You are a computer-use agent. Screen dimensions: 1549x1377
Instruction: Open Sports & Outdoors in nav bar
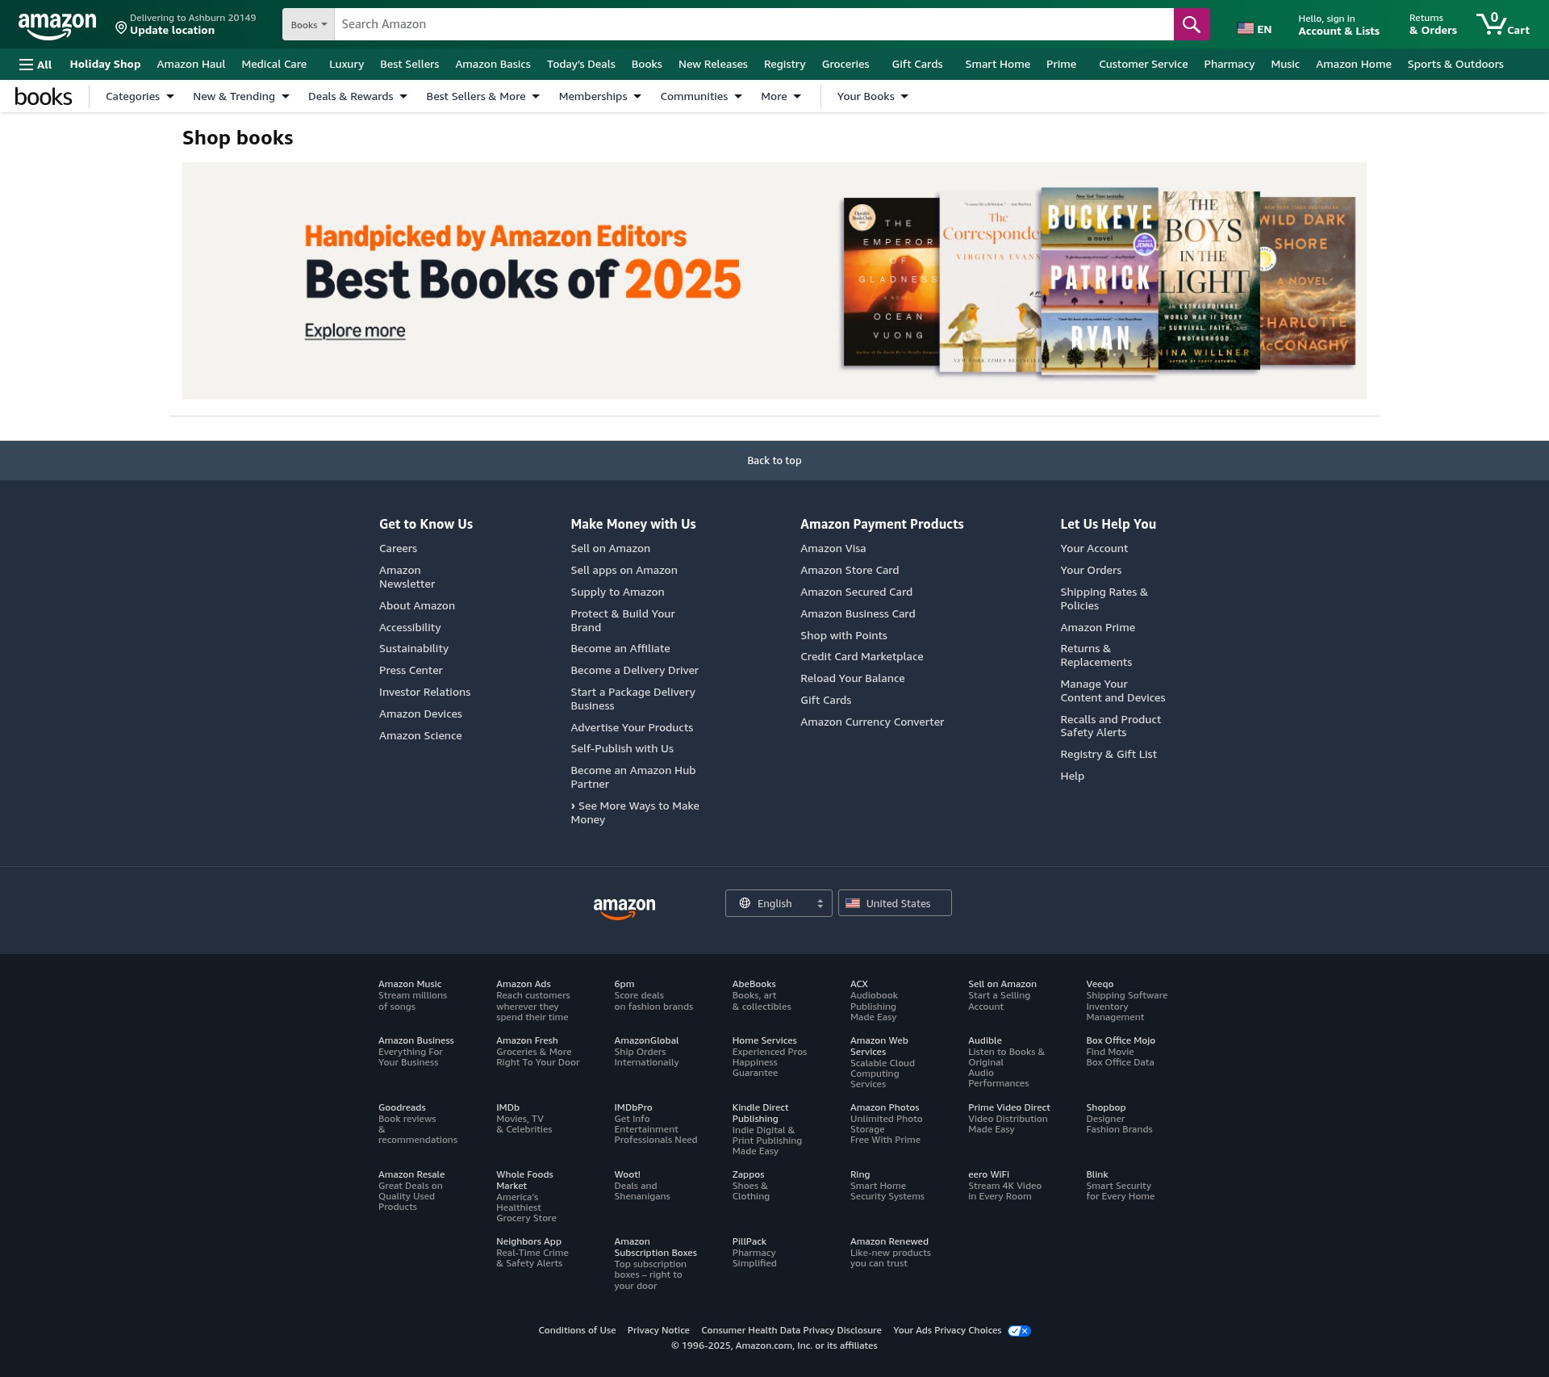(1455, 65)
